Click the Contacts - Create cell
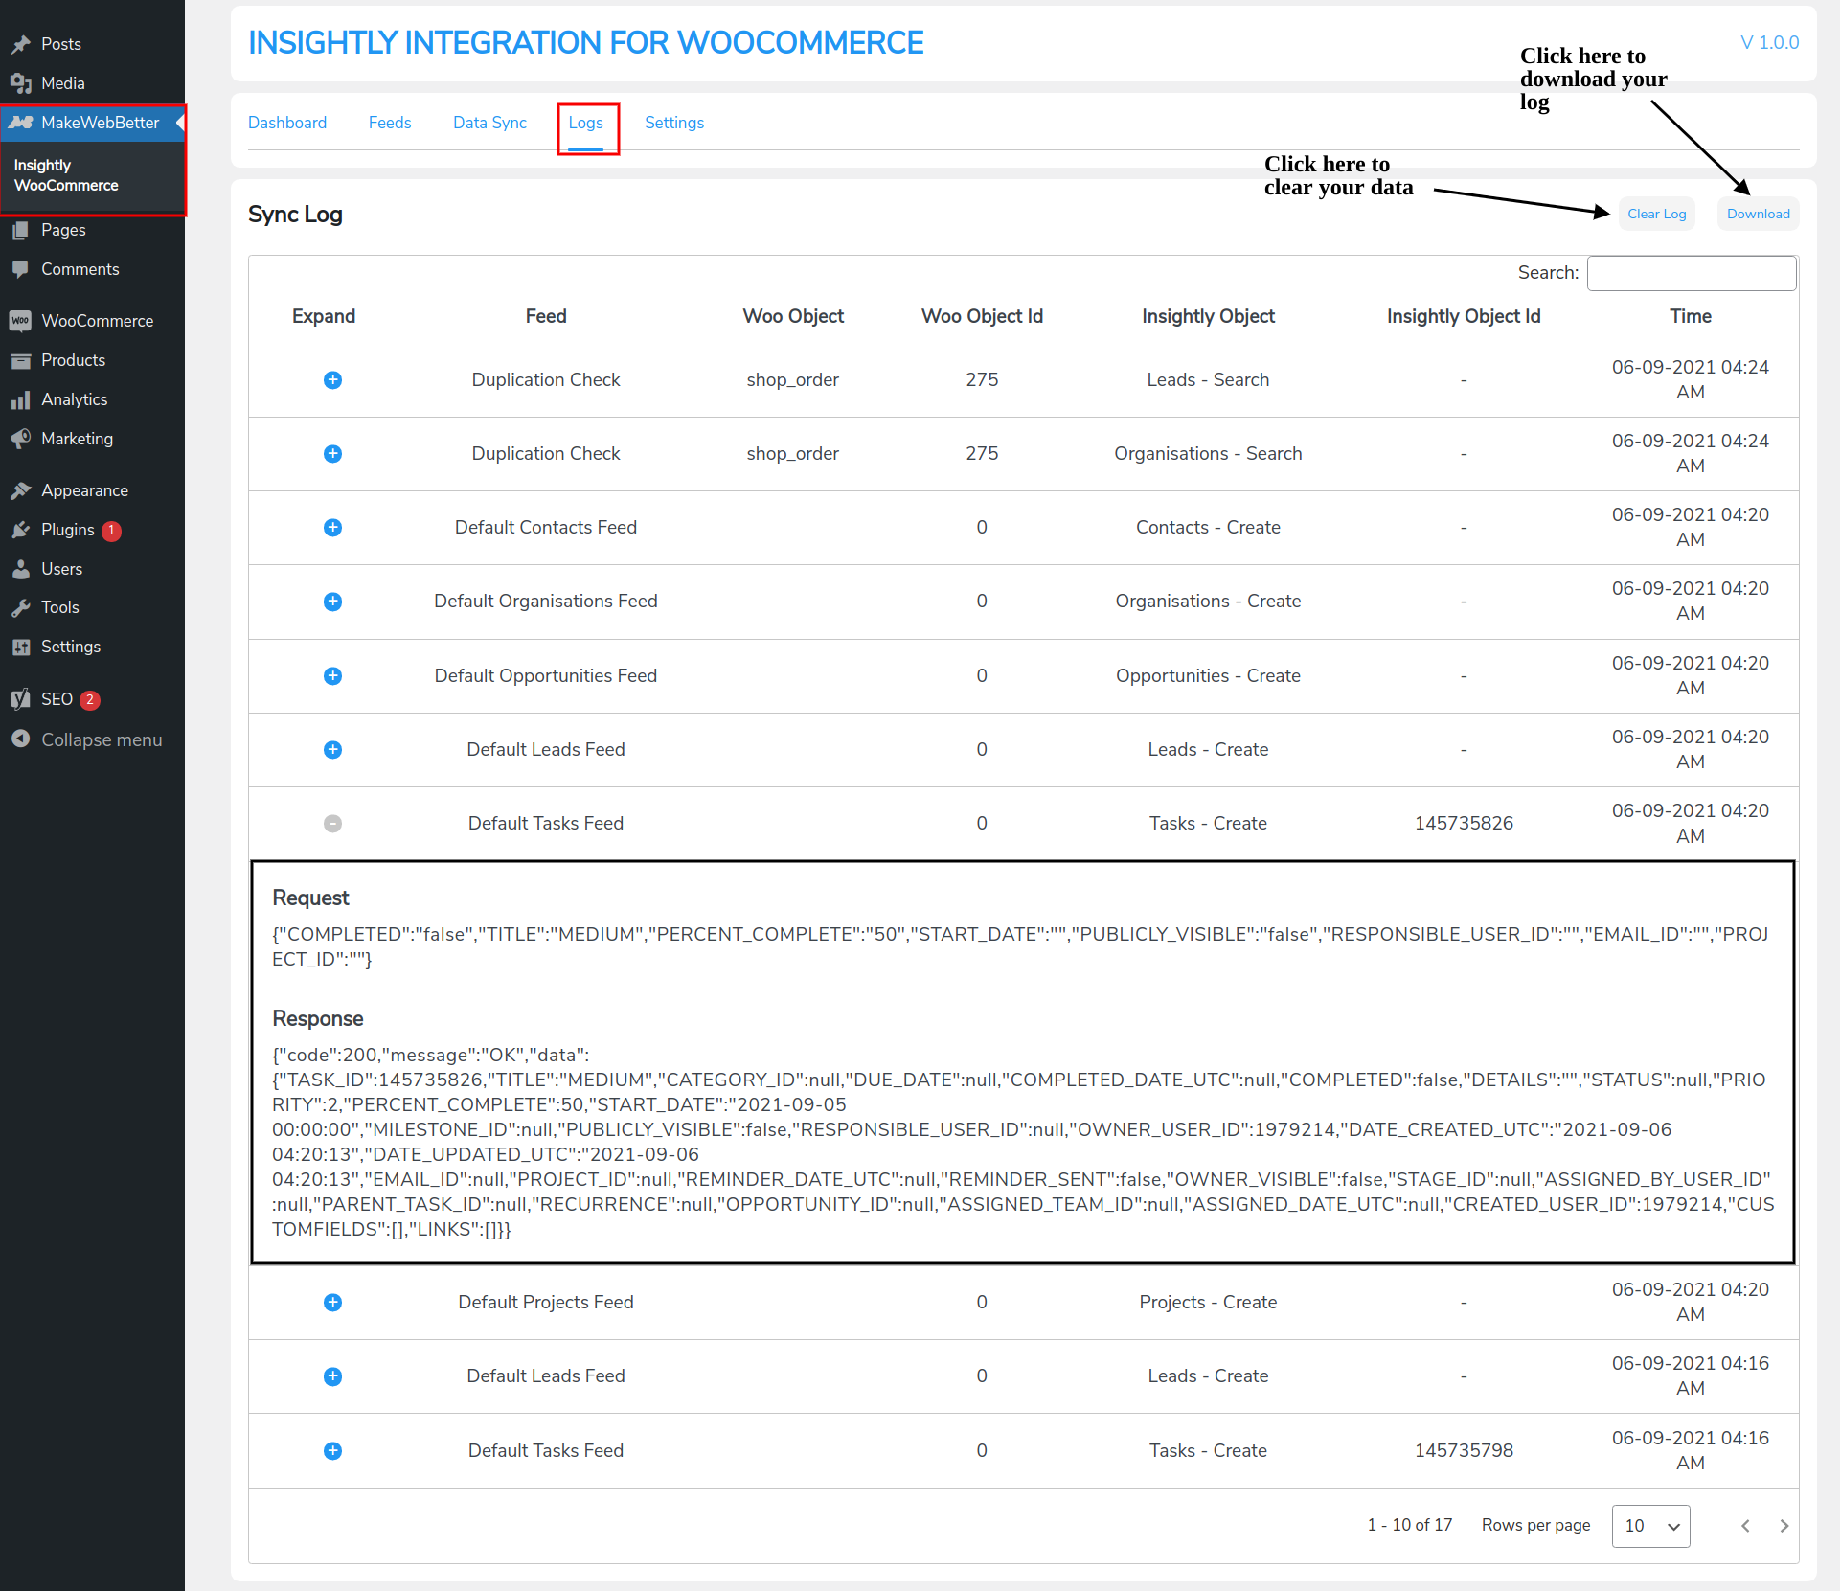1841x1591 pixels. point(1208,527)
